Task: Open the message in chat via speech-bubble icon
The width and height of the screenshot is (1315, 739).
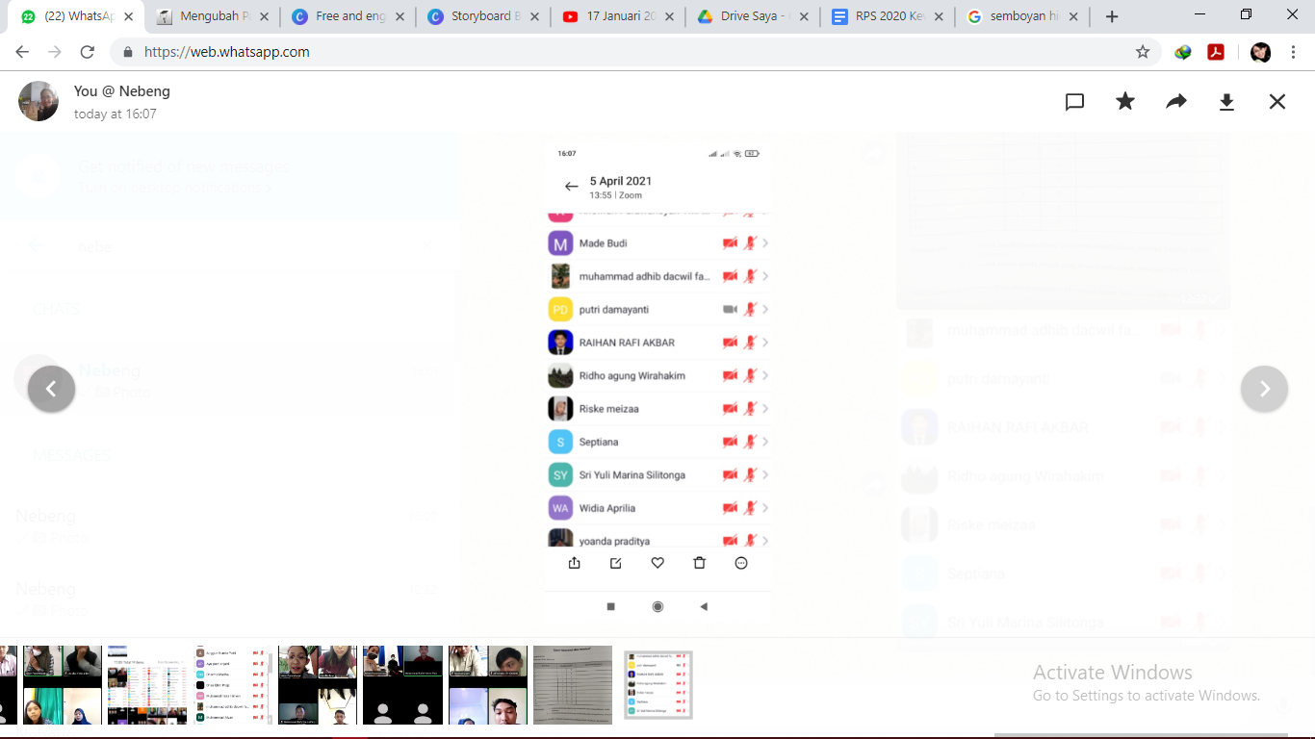Action: click(1075, 102)
